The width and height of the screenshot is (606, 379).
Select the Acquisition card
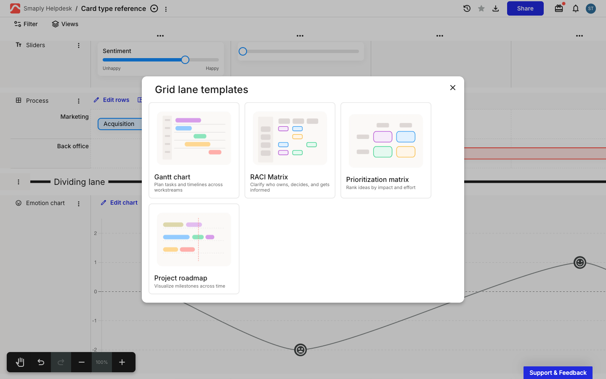(x=120, y=124)
